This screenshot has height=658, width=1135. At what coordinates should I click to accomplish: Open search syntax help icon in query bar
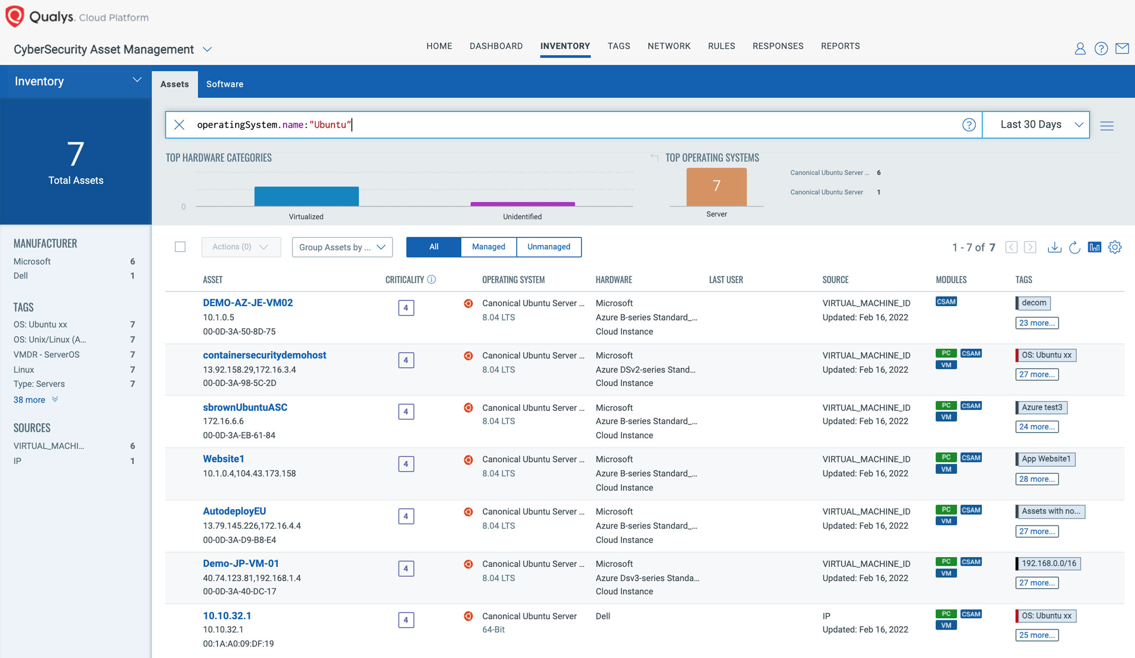click(969, 125)
